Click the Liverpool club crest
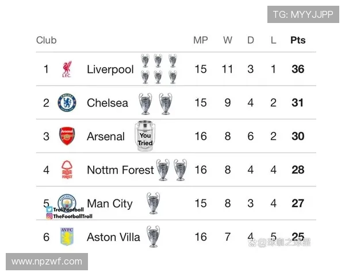 point(67,70)
